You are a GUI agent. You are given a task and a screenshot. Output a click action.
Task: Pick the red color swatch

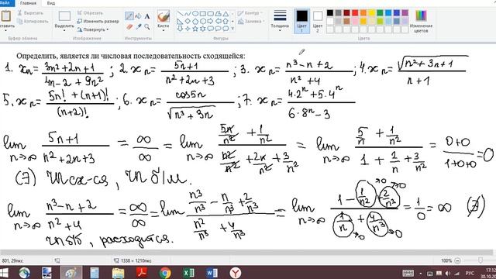click(355, 13)
